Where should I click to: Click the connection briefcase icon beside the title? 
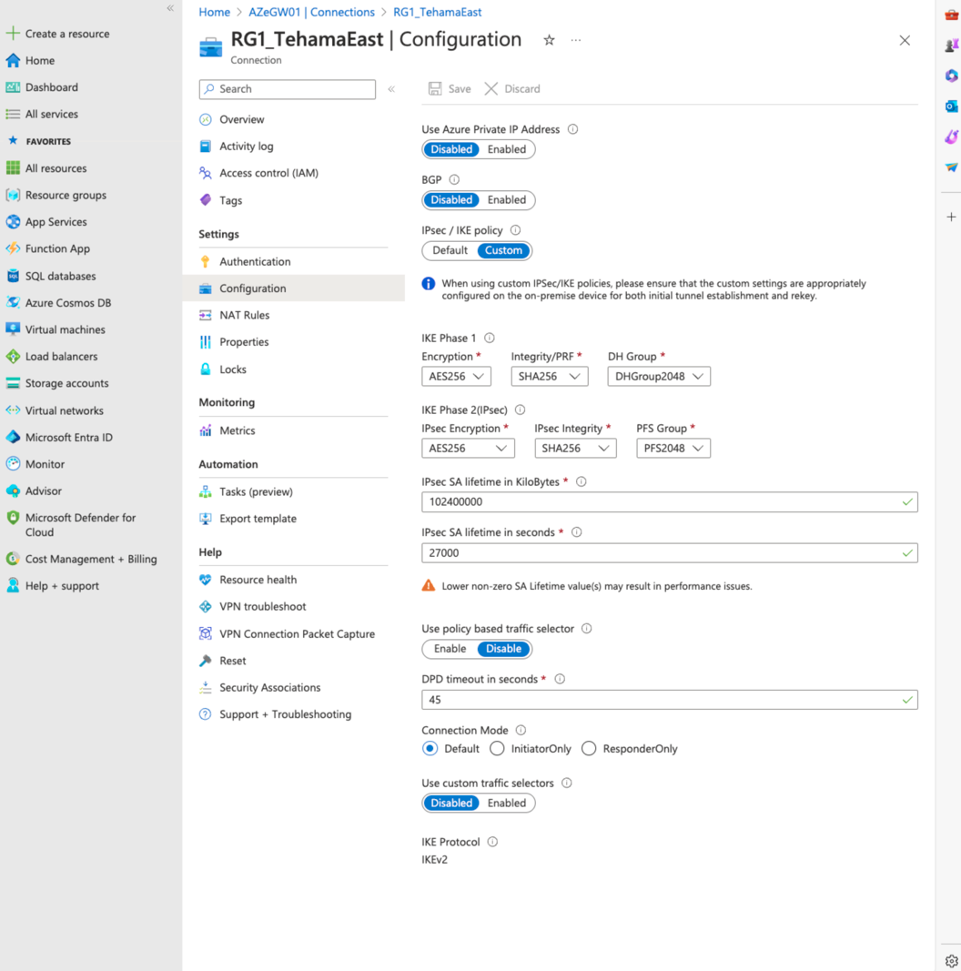click(x=210, y=47)
